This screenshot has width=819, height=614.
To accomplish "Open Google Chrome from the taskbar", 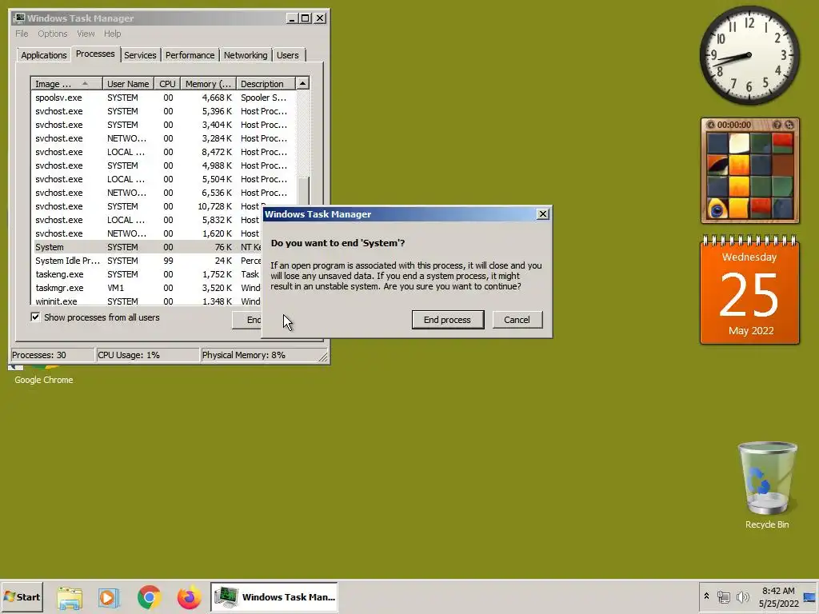I will tap(149, 597).
